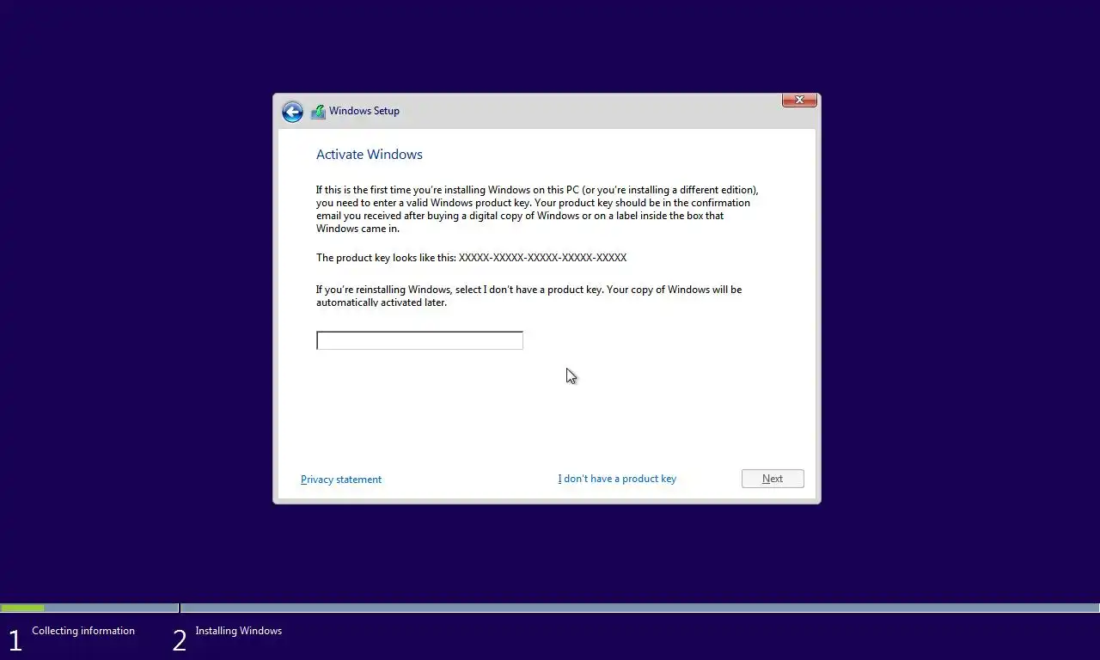The width and height of the screenshot is (1100, 660).
Task: Click the XXXXX-XXXXX product key example text
Action: (542, 258)
